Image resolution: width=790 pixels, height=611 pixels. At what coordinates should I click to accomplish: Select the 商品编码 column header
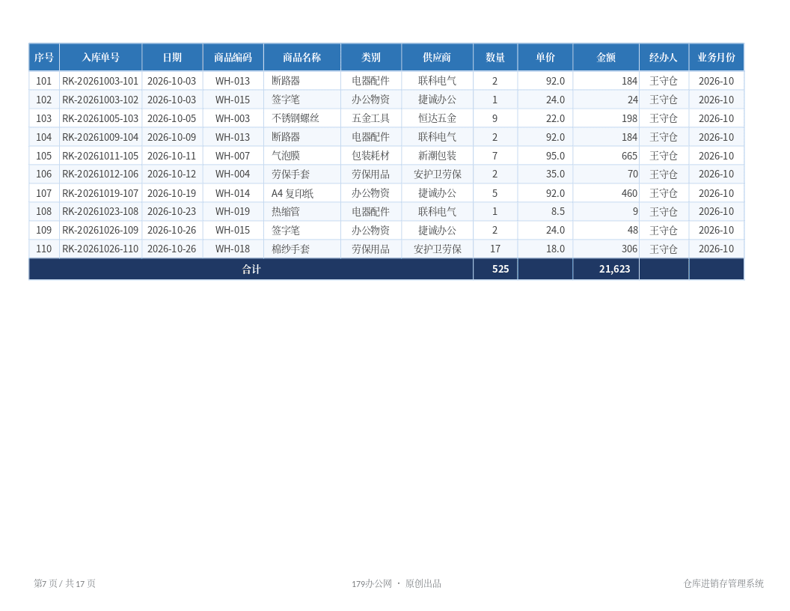click(233, 58)
